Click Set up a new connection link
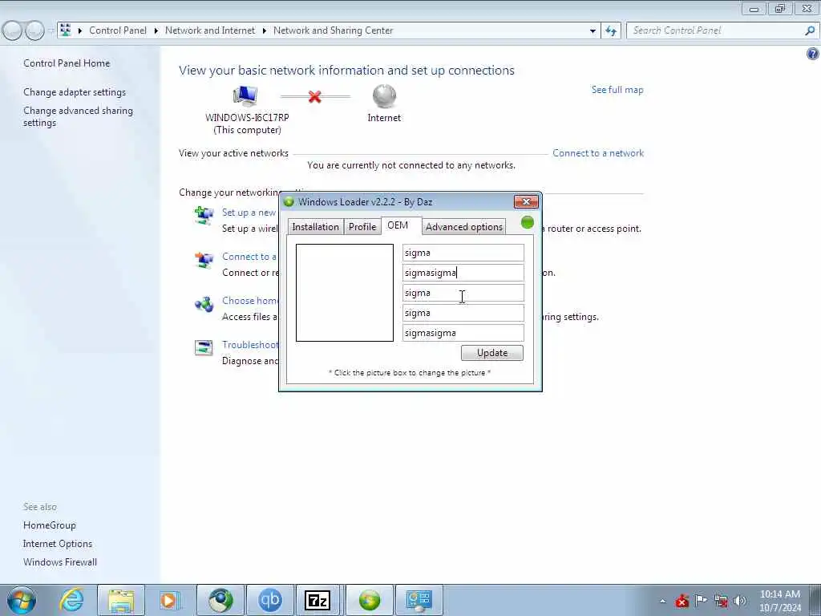This screenshot has height=616, width=821. tap(249, 212)
